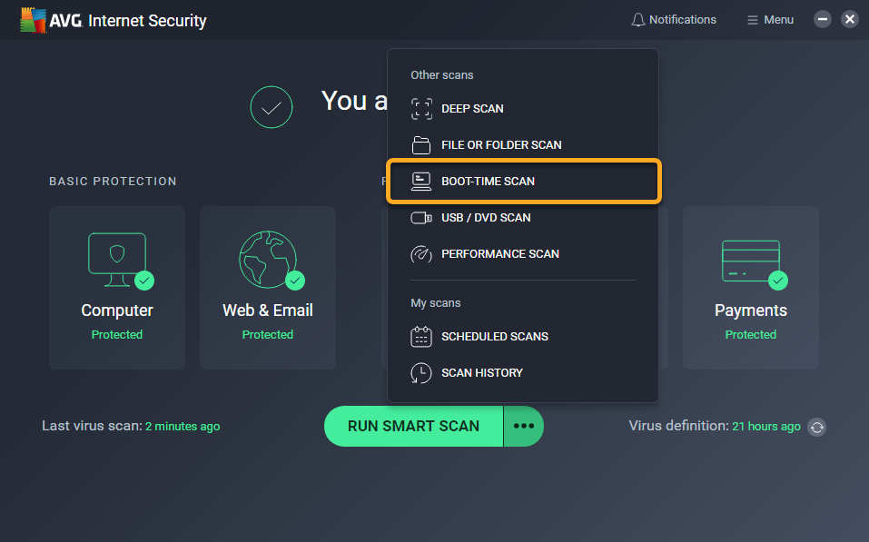Image resolution: width=869 pixels, height=542 pixels.
Task: Click the notifications bell icon
Action: [x=637, y=18]
